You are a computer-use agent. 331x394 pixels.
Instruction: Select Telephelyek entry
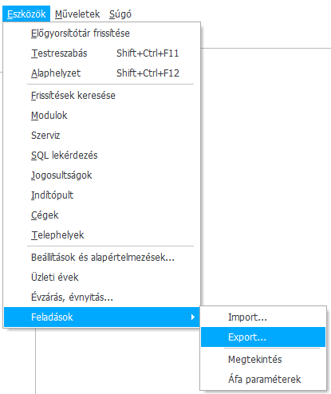point(101,235)
